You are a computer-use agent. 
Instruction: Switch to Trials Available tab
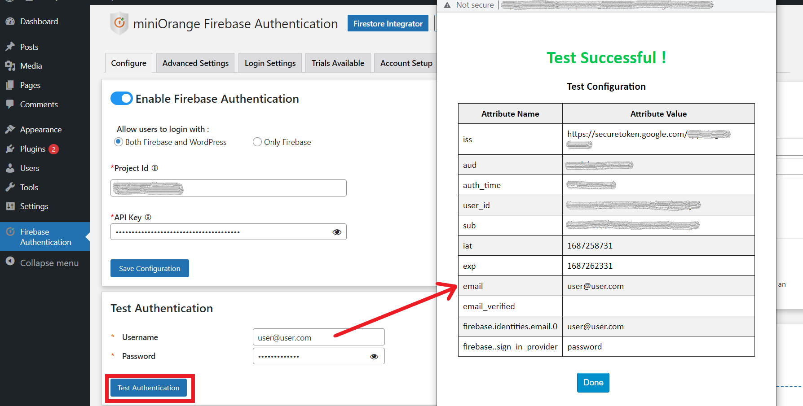pyautogui.click(x=338, y=63)
